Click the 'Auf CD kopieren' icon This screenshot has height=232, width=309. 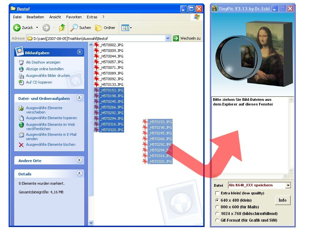coord(21,82)
